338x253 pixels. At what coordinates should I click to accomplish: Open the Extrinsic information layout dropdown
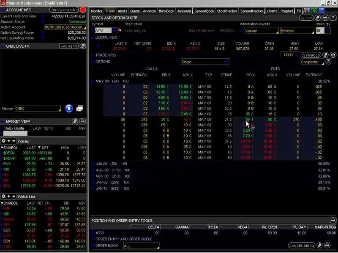[297, 31]
